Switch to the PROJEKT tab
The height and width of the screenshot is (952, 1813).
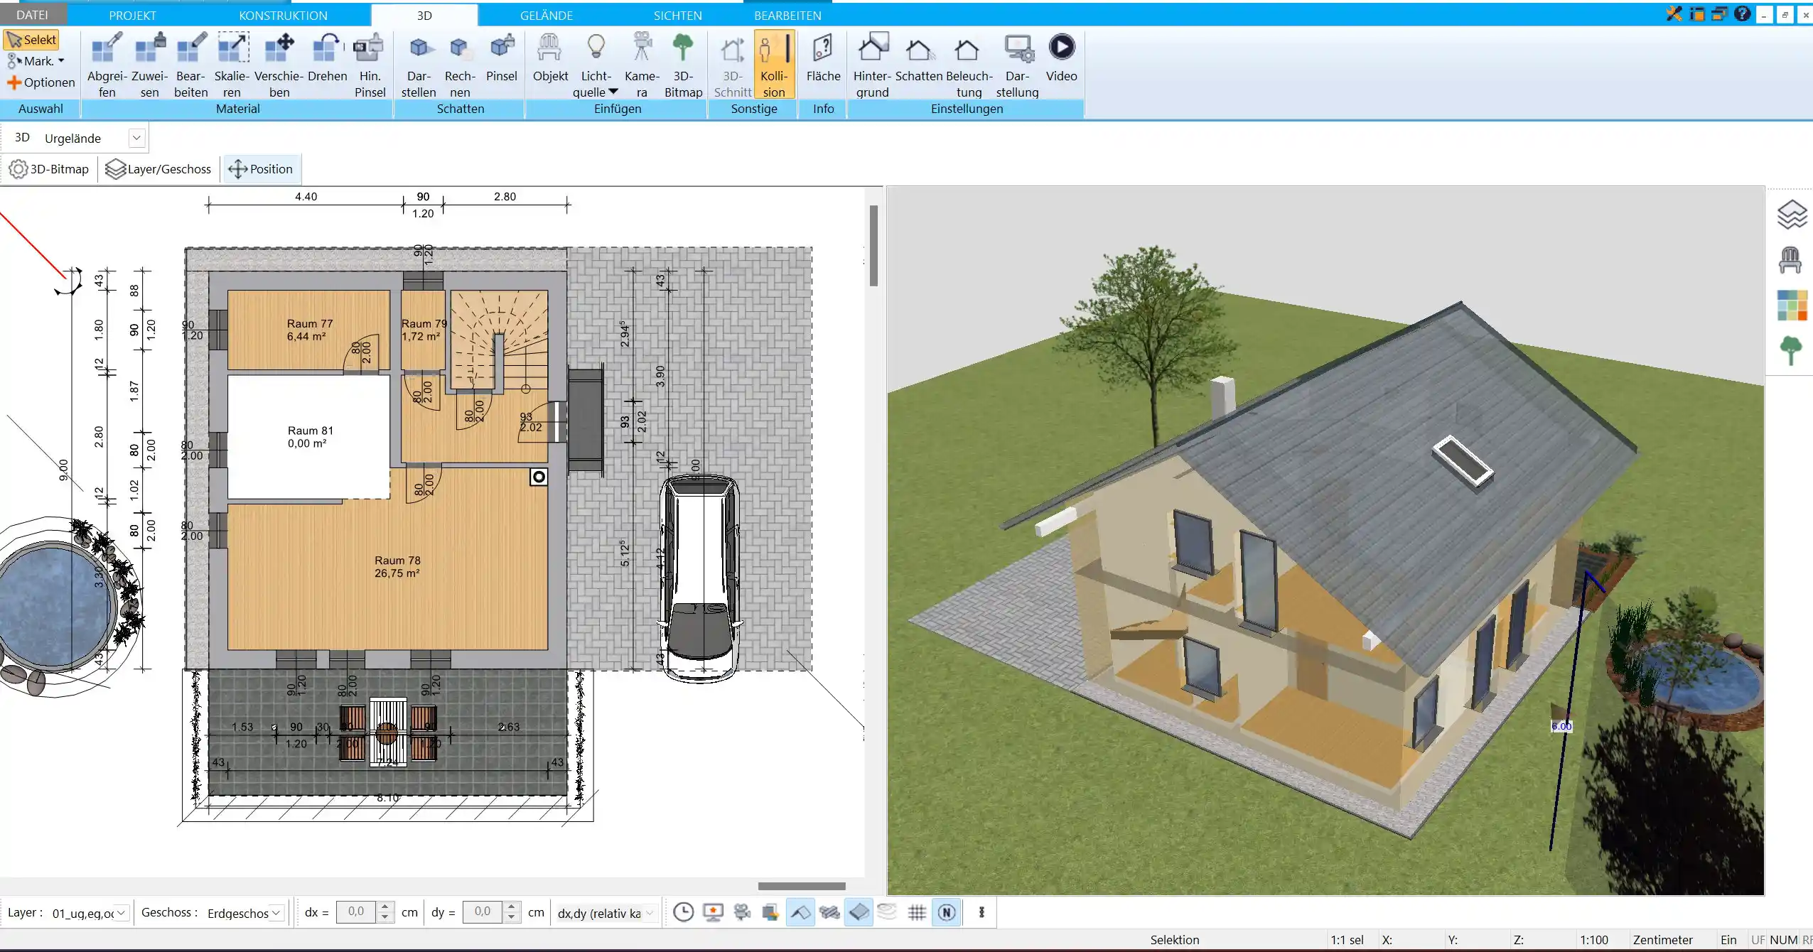132,15
